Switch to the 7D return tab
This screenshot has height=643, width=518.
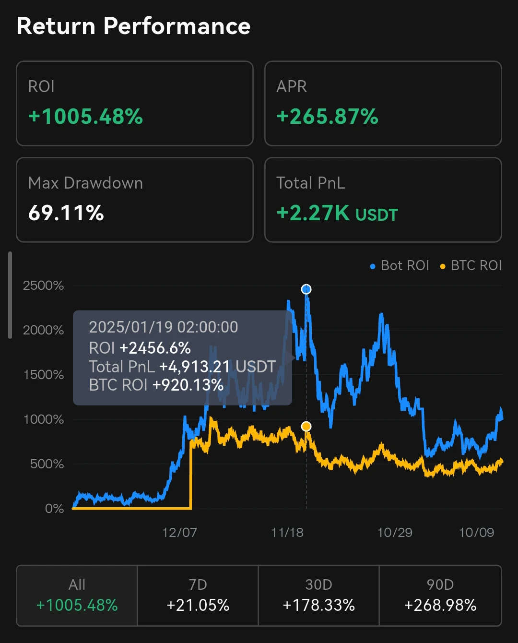tap(198, 595)
